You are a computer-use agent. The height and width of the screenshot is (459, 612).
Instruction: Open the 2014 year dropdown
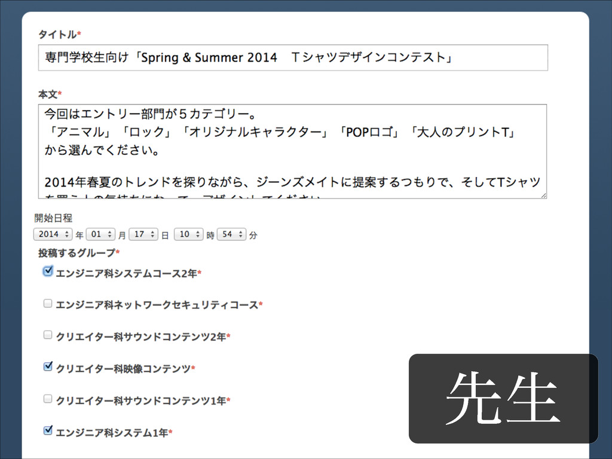(53, 234)
